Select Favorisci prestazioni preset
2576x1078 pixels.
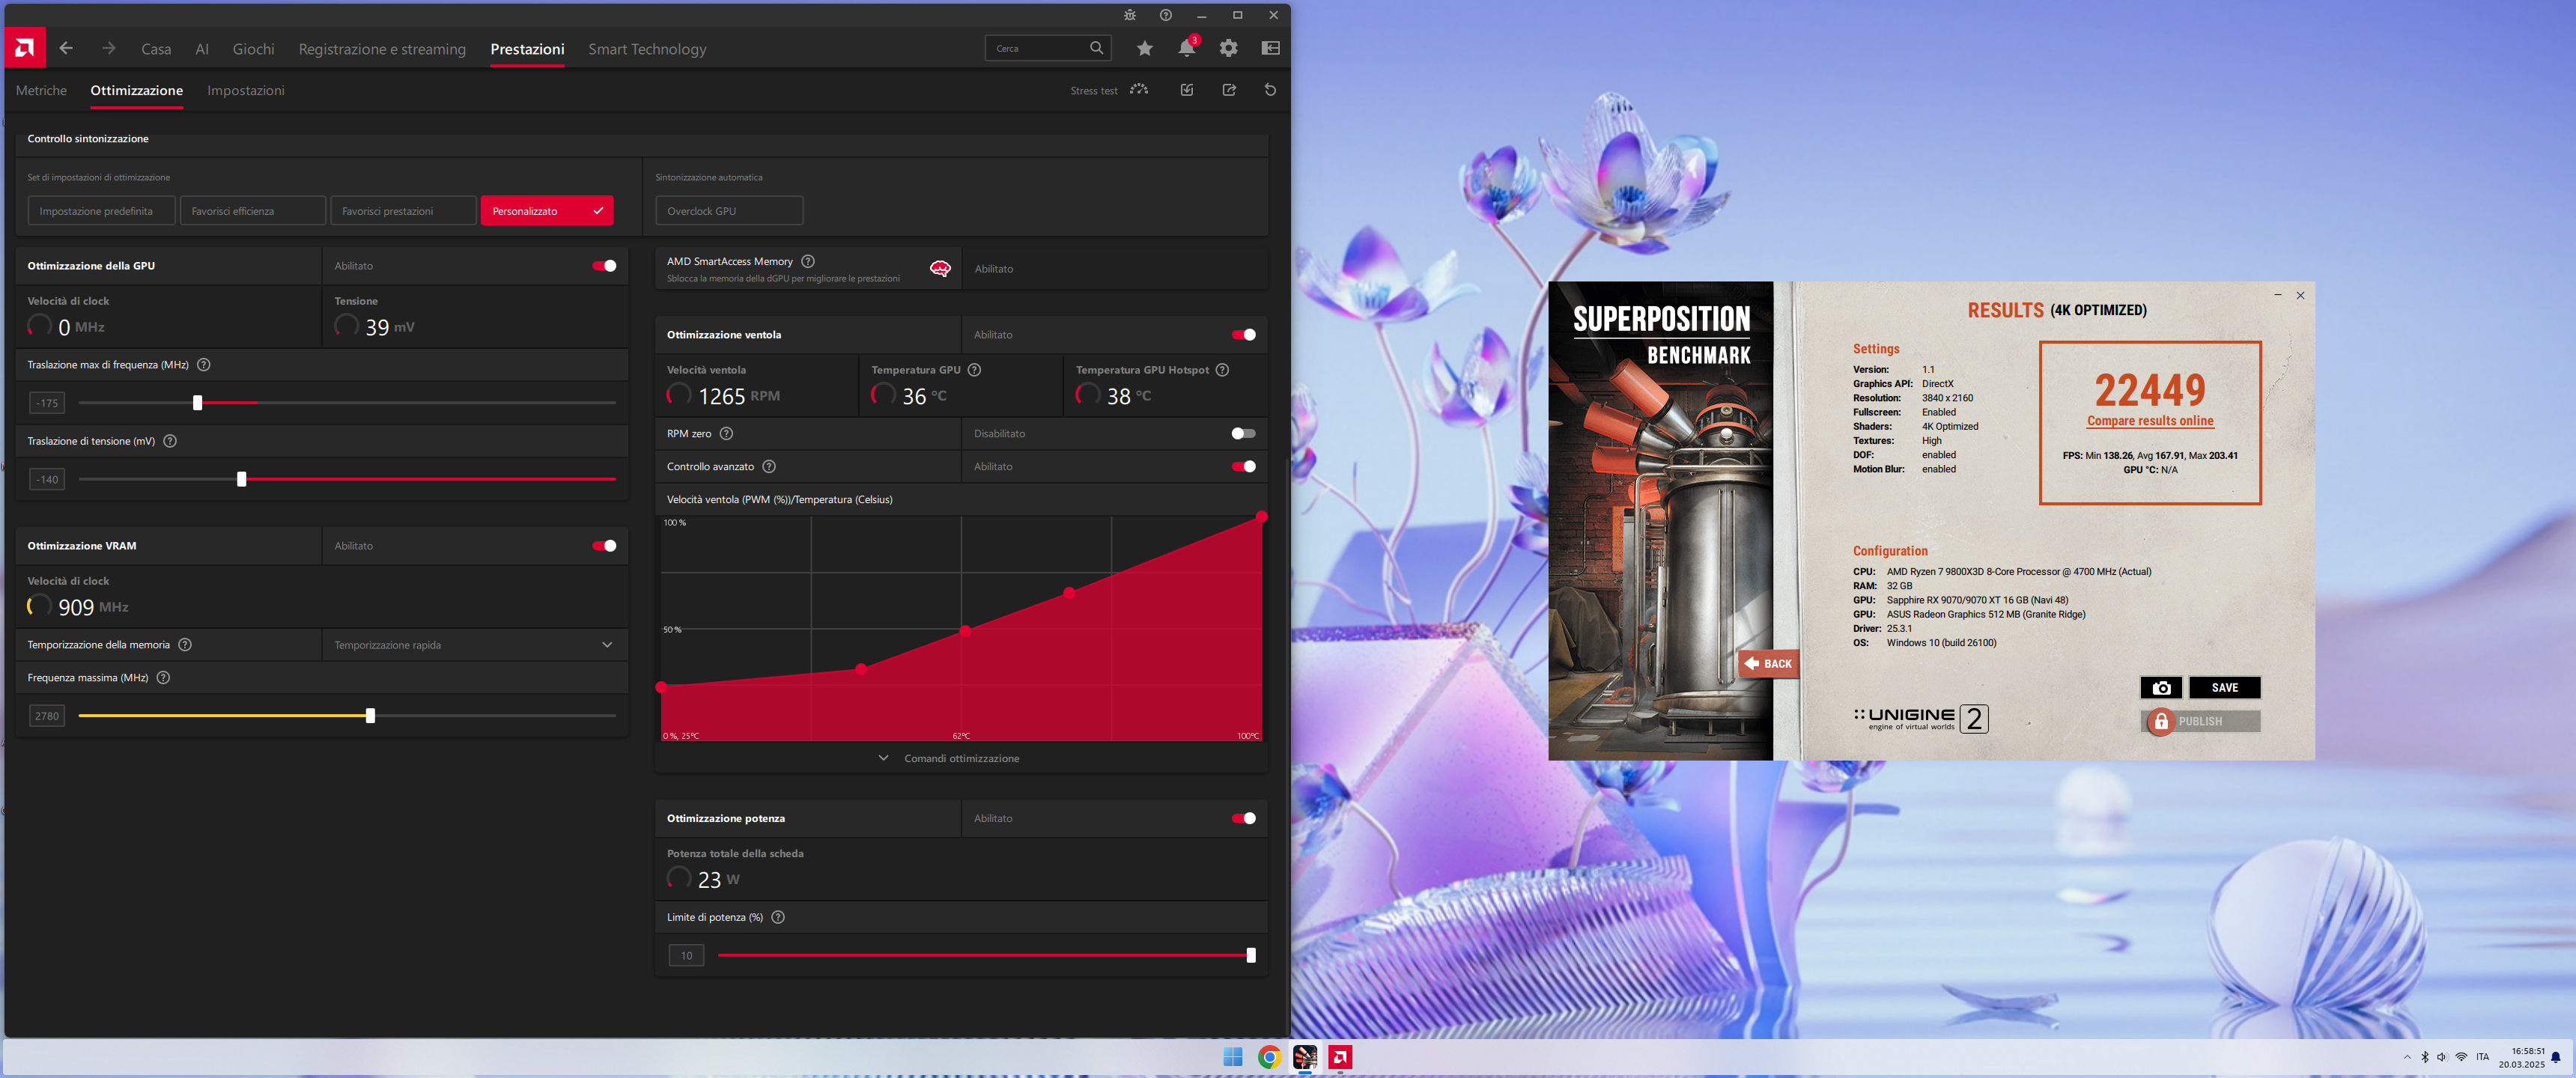[x=403, y=211]
